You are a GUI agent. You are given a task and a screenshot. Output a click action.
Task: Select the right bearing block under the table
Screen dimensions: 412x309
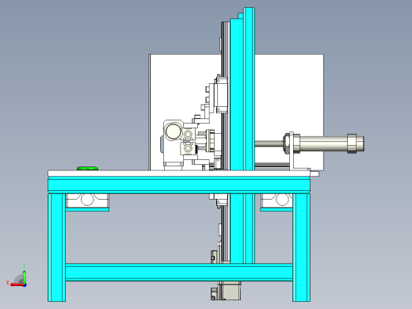(277, 200)
